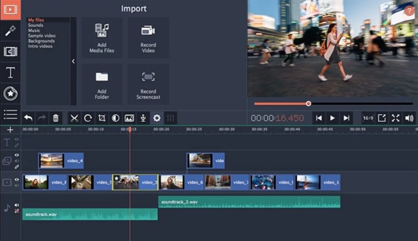Toggle visibility eye on main video track
This screenshot has height=241, width=418.
click(x=17, y=179)
